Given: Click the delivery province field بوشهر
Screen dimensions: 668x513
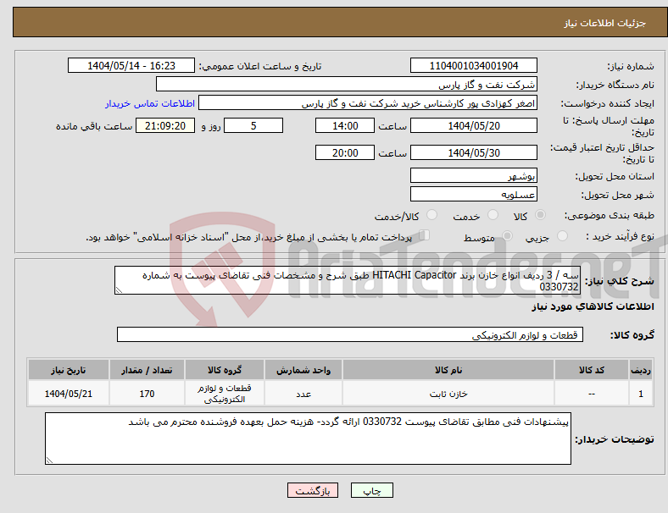Looking at the screenshot, I should coord(473,175).
